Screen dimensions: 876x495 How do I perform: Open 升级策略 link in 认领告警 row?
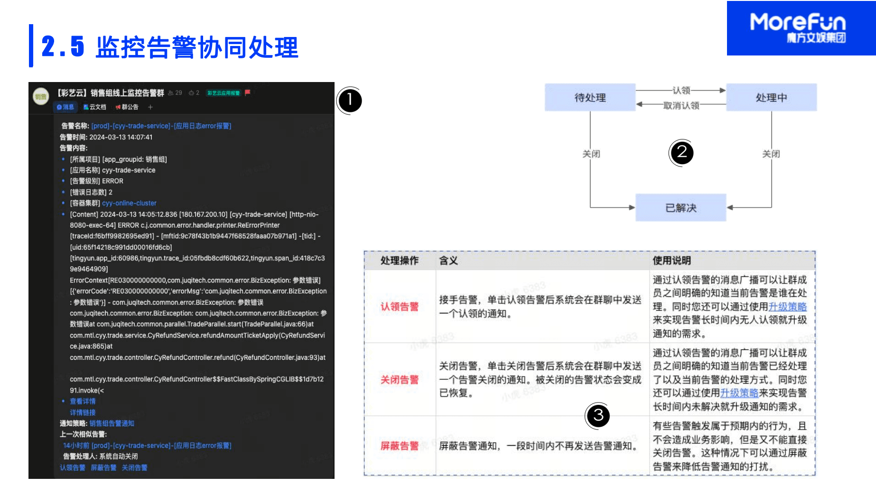pyautogui.click(x=788, y=307)
